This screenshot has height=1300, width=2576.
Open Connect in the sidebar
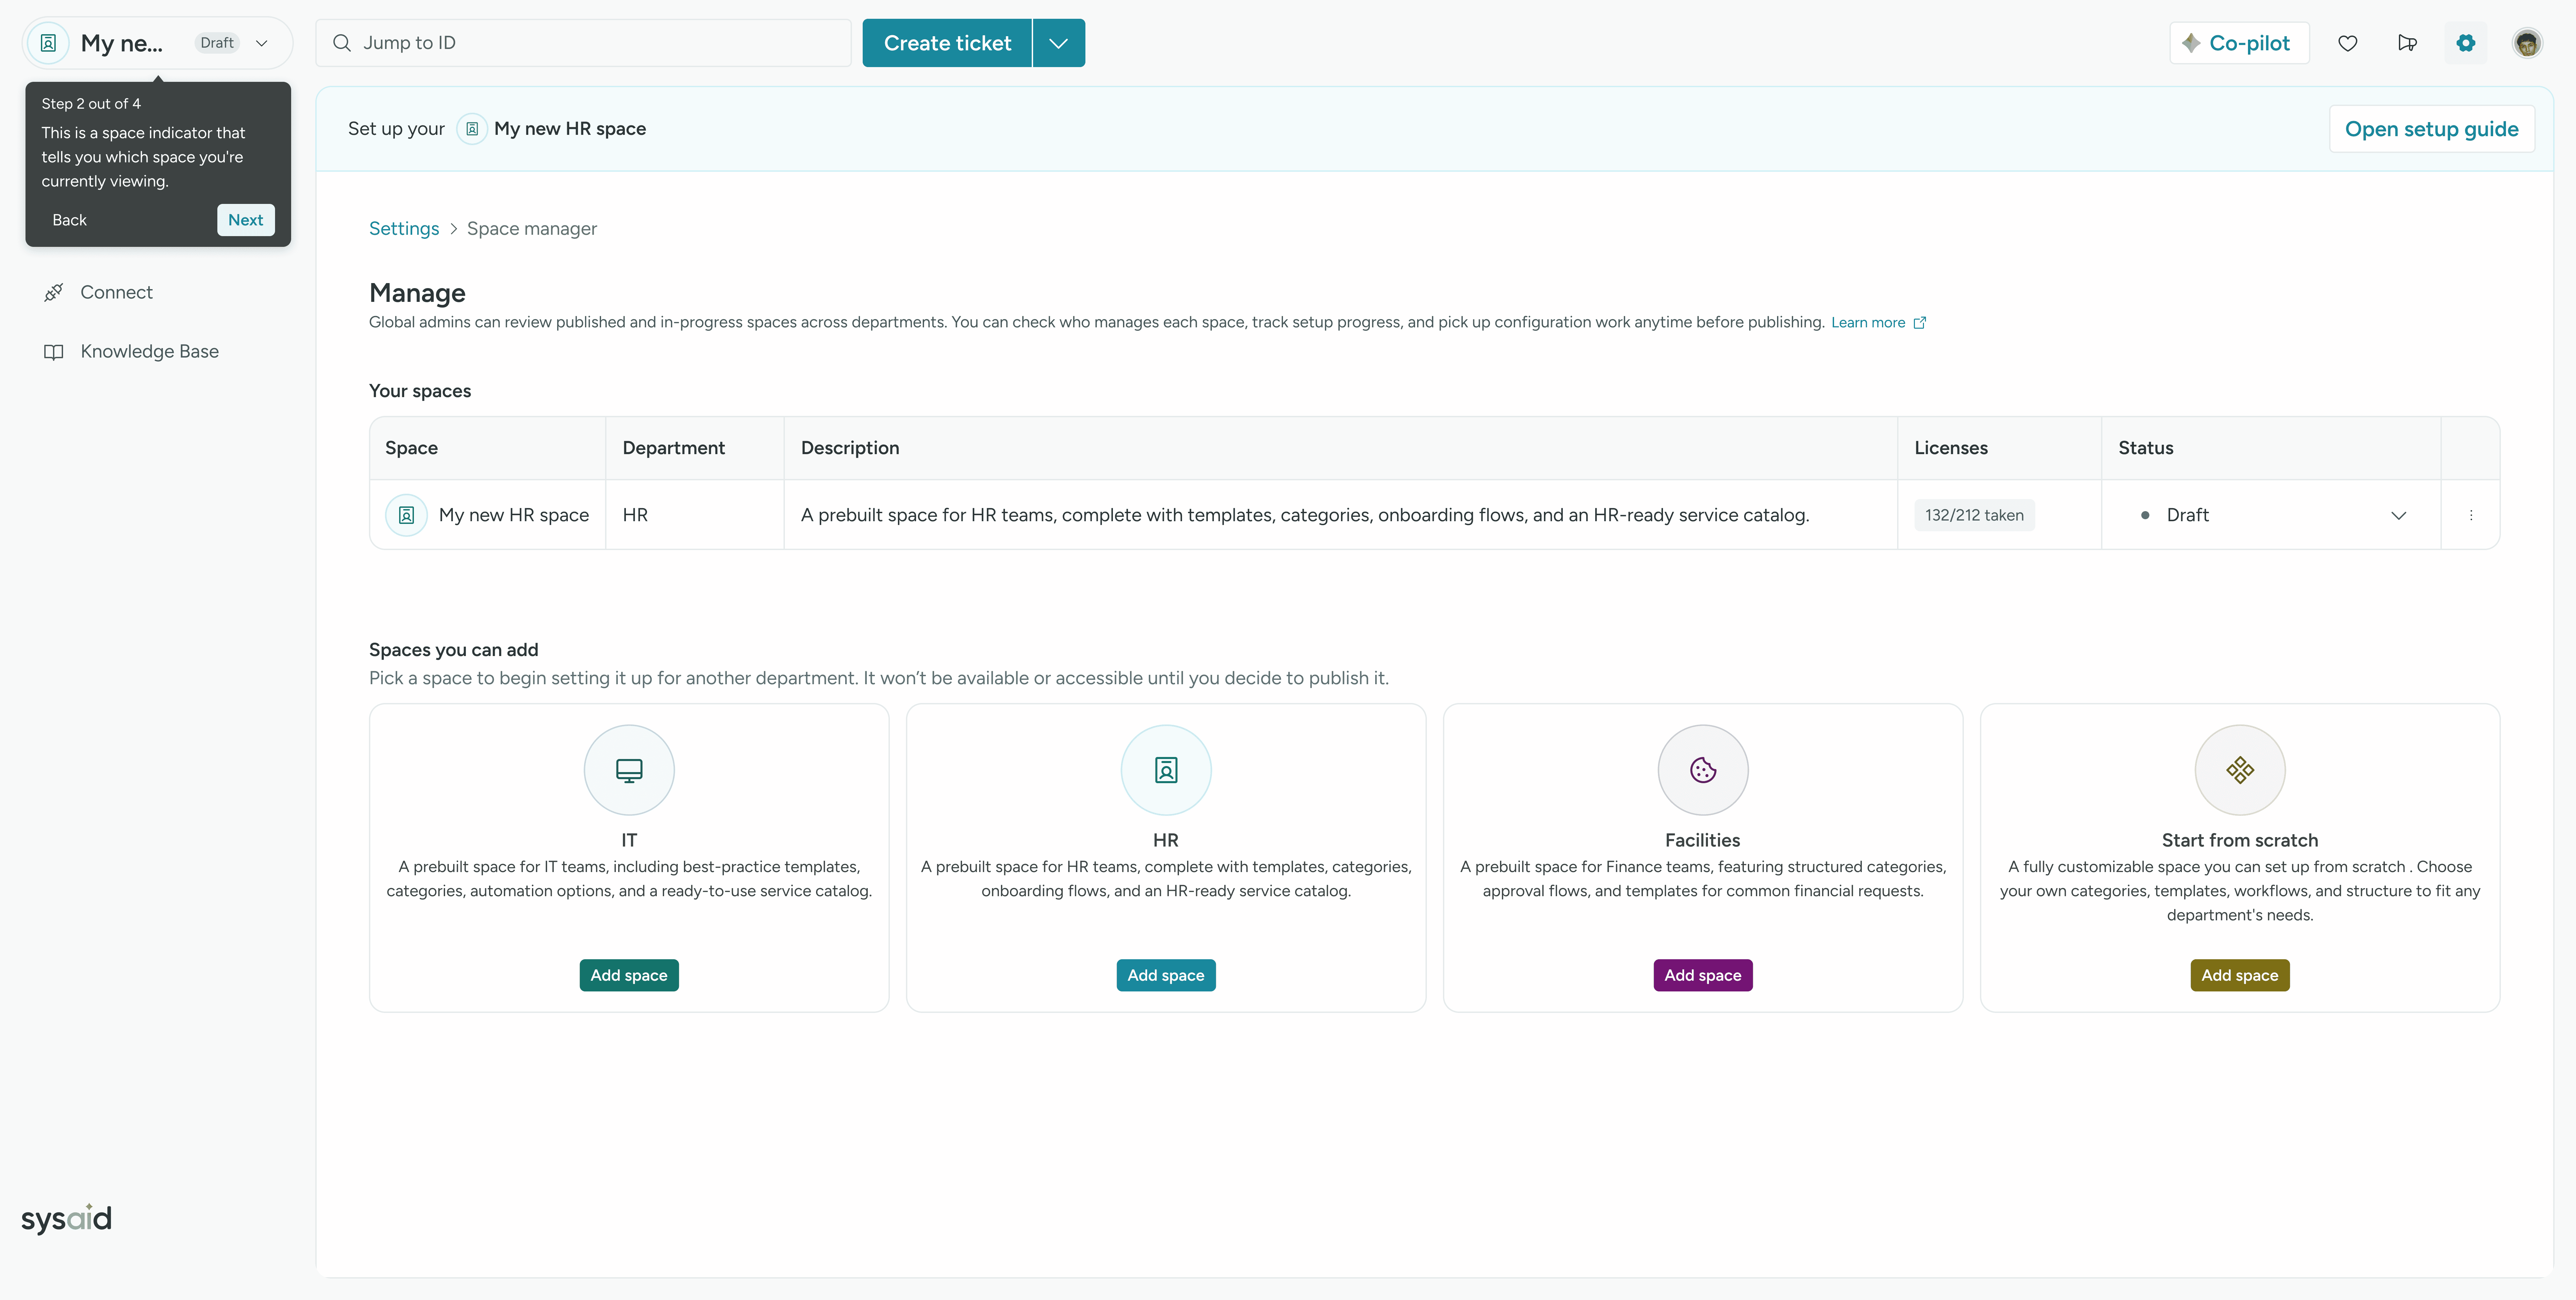116,292
